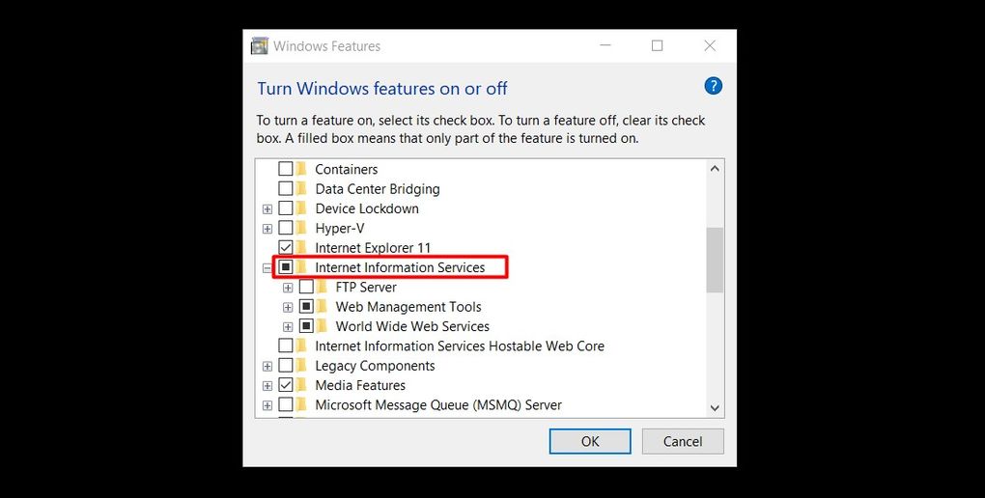Viewport: 985px width, 498px height.
Task: Select the Data Center Bridging item
Action: (377, 189)
